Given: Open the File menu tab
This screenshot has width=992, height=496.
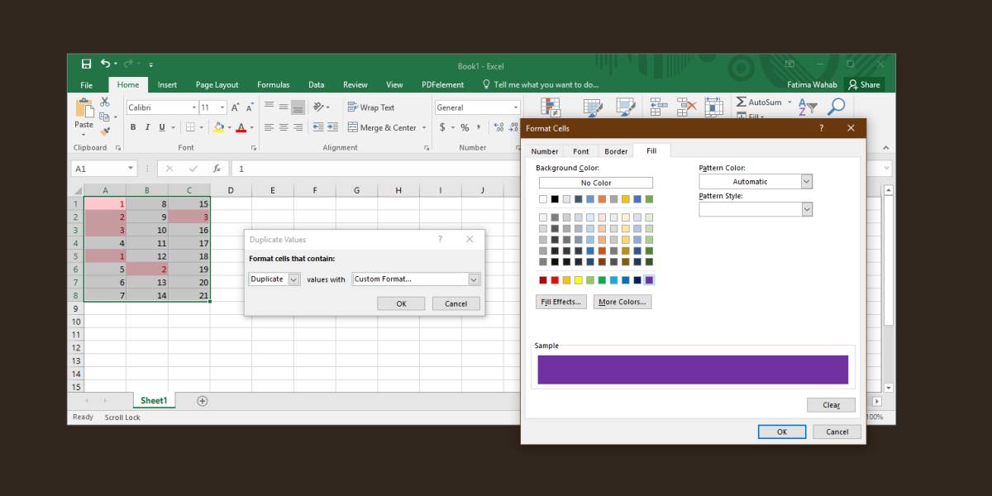Looking at the screenshot, I should click(x=87, y=84).
